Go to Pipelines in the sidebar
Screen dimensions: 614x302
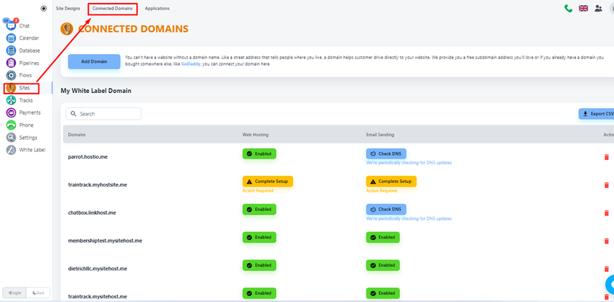tap(12, 63)
